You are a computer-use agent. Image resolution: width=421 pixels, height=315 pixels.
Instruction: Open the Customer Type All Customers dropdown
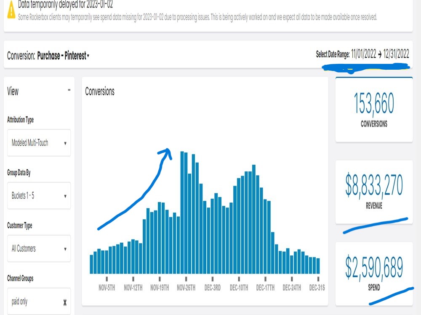click(x=39, y=248)
